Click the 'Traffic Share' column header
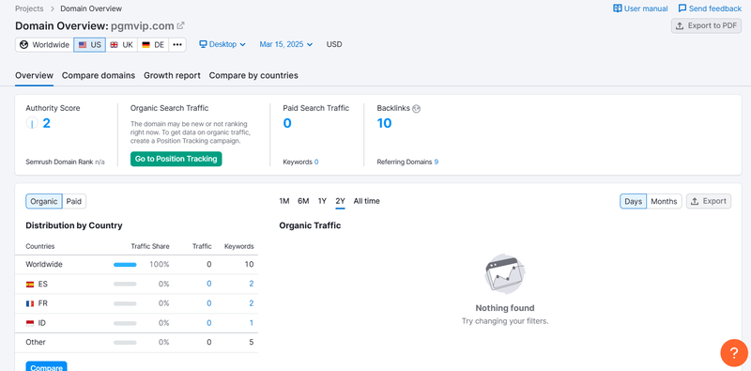The height and width of the screenshot is (371, 751). pyautogui.click(x=150, y=246)
